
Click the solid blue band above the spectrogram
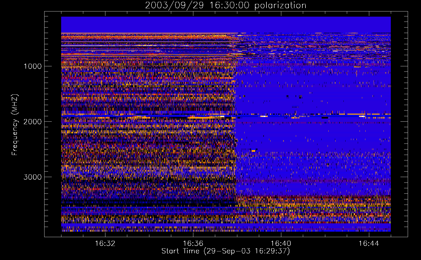point(226,25)
